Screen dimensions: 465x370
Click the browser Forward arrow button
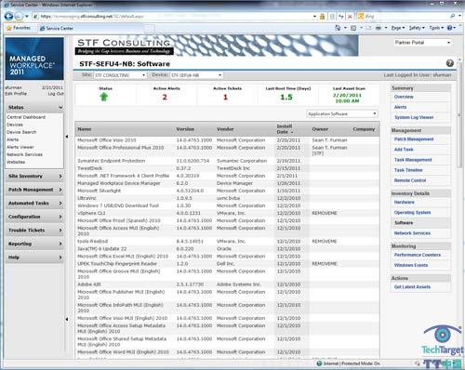click(19, 16)
